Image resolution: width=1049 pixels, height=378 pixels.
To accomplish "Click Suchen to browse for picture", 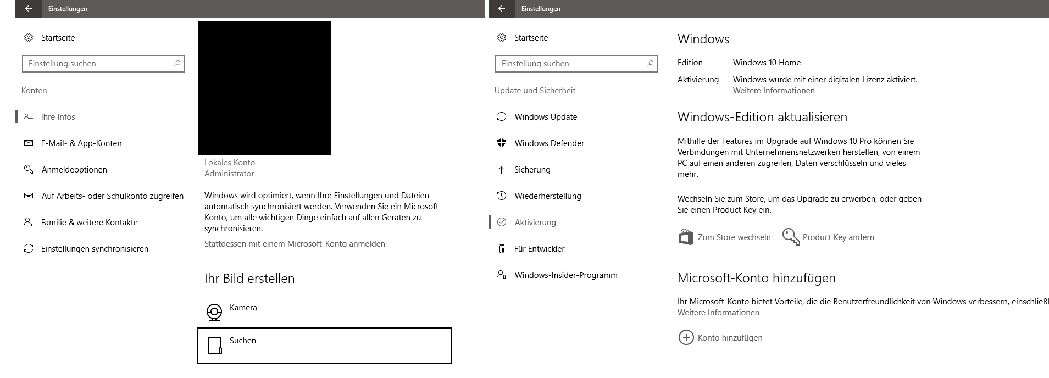I will point(324,346).
